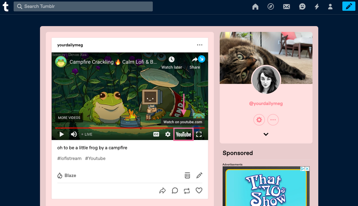358x206 pixels.
Task: Reblog the frog campfire post
Action: coord(187,191)
